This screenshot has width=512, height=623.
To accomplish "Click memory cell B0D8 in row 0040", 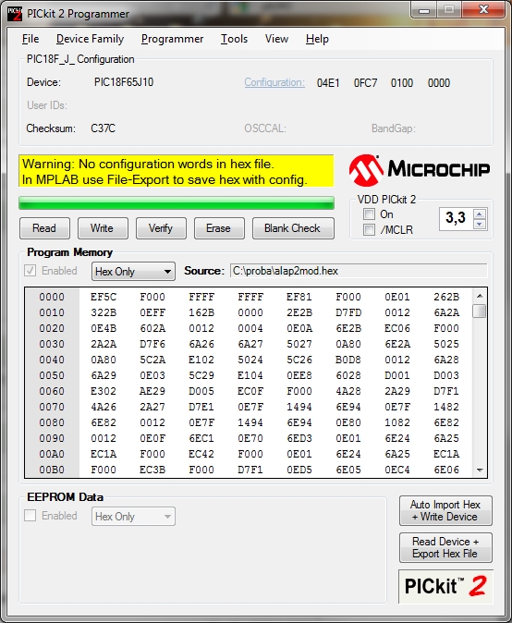I will click(x=348, y=360).
